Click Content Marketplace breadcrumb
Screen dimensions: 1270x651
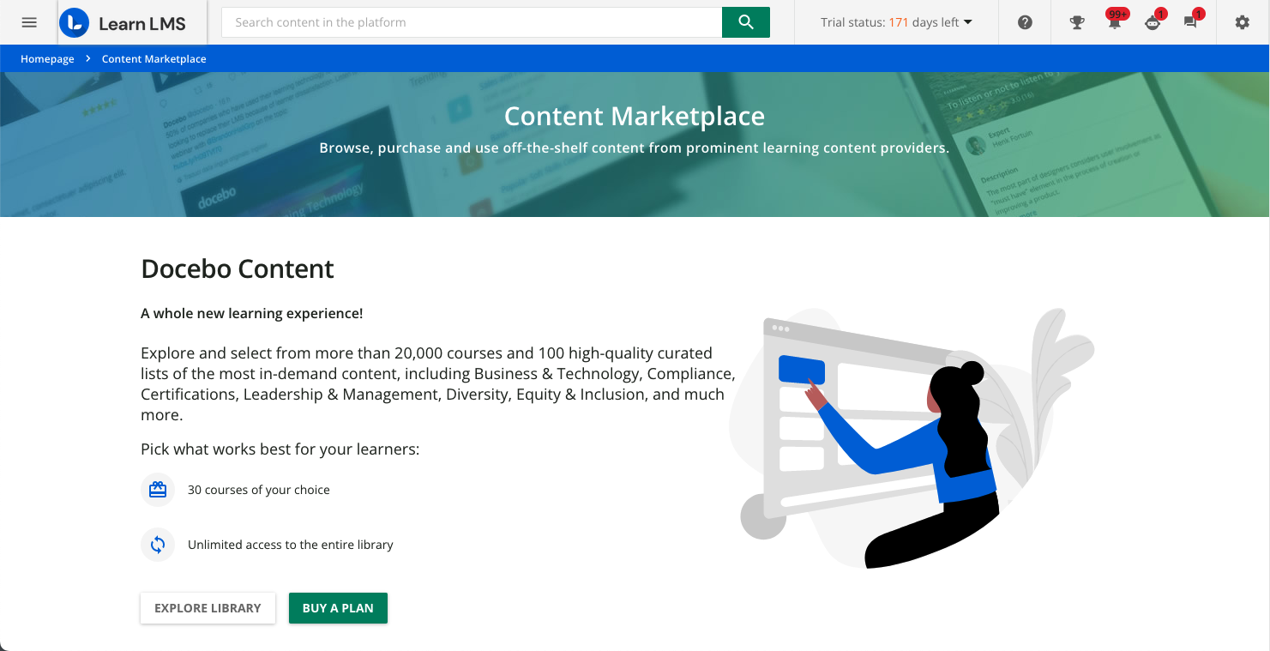tap(153, 59)
